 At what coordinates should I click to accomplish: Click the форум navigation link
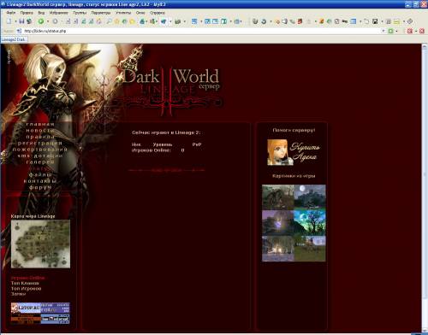[x=40, y=187]
